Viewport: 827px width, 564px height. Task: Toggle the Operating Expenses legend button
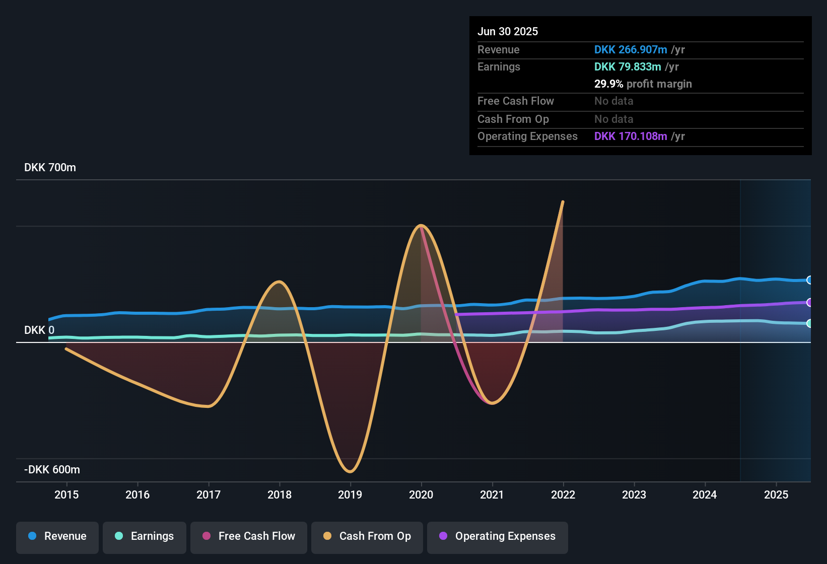pyautogui.click(x=498, y=537)
